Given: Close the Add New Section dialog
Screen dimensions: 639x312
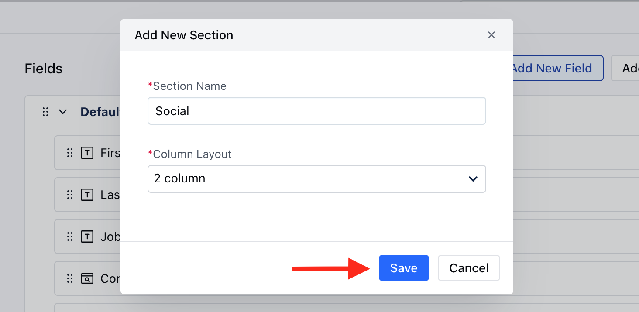Looking at the screenshot, I should tap(491, 35).
